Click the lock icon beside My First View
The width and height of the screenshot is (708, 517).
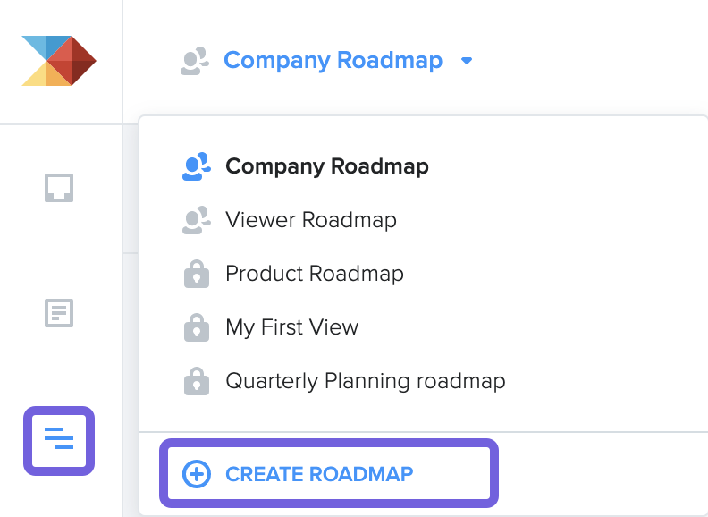[197, 327]
